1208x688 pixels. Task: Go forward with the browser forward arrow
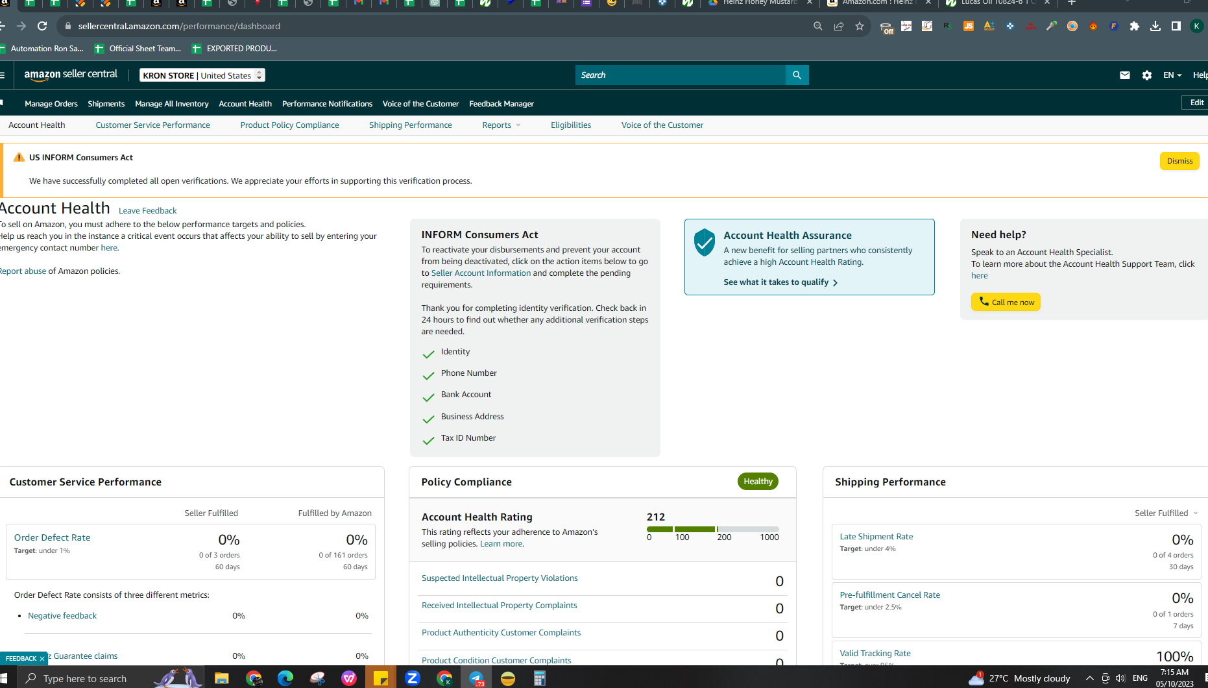click(21, 26)
